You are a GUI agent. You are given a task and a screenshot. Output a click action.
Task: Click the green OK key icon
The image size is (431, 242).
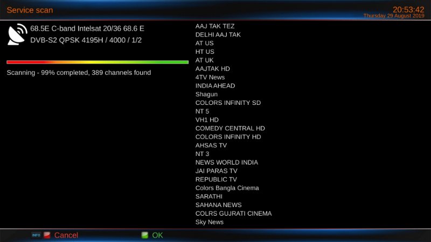pyautogui.click(x=144, y=235)
